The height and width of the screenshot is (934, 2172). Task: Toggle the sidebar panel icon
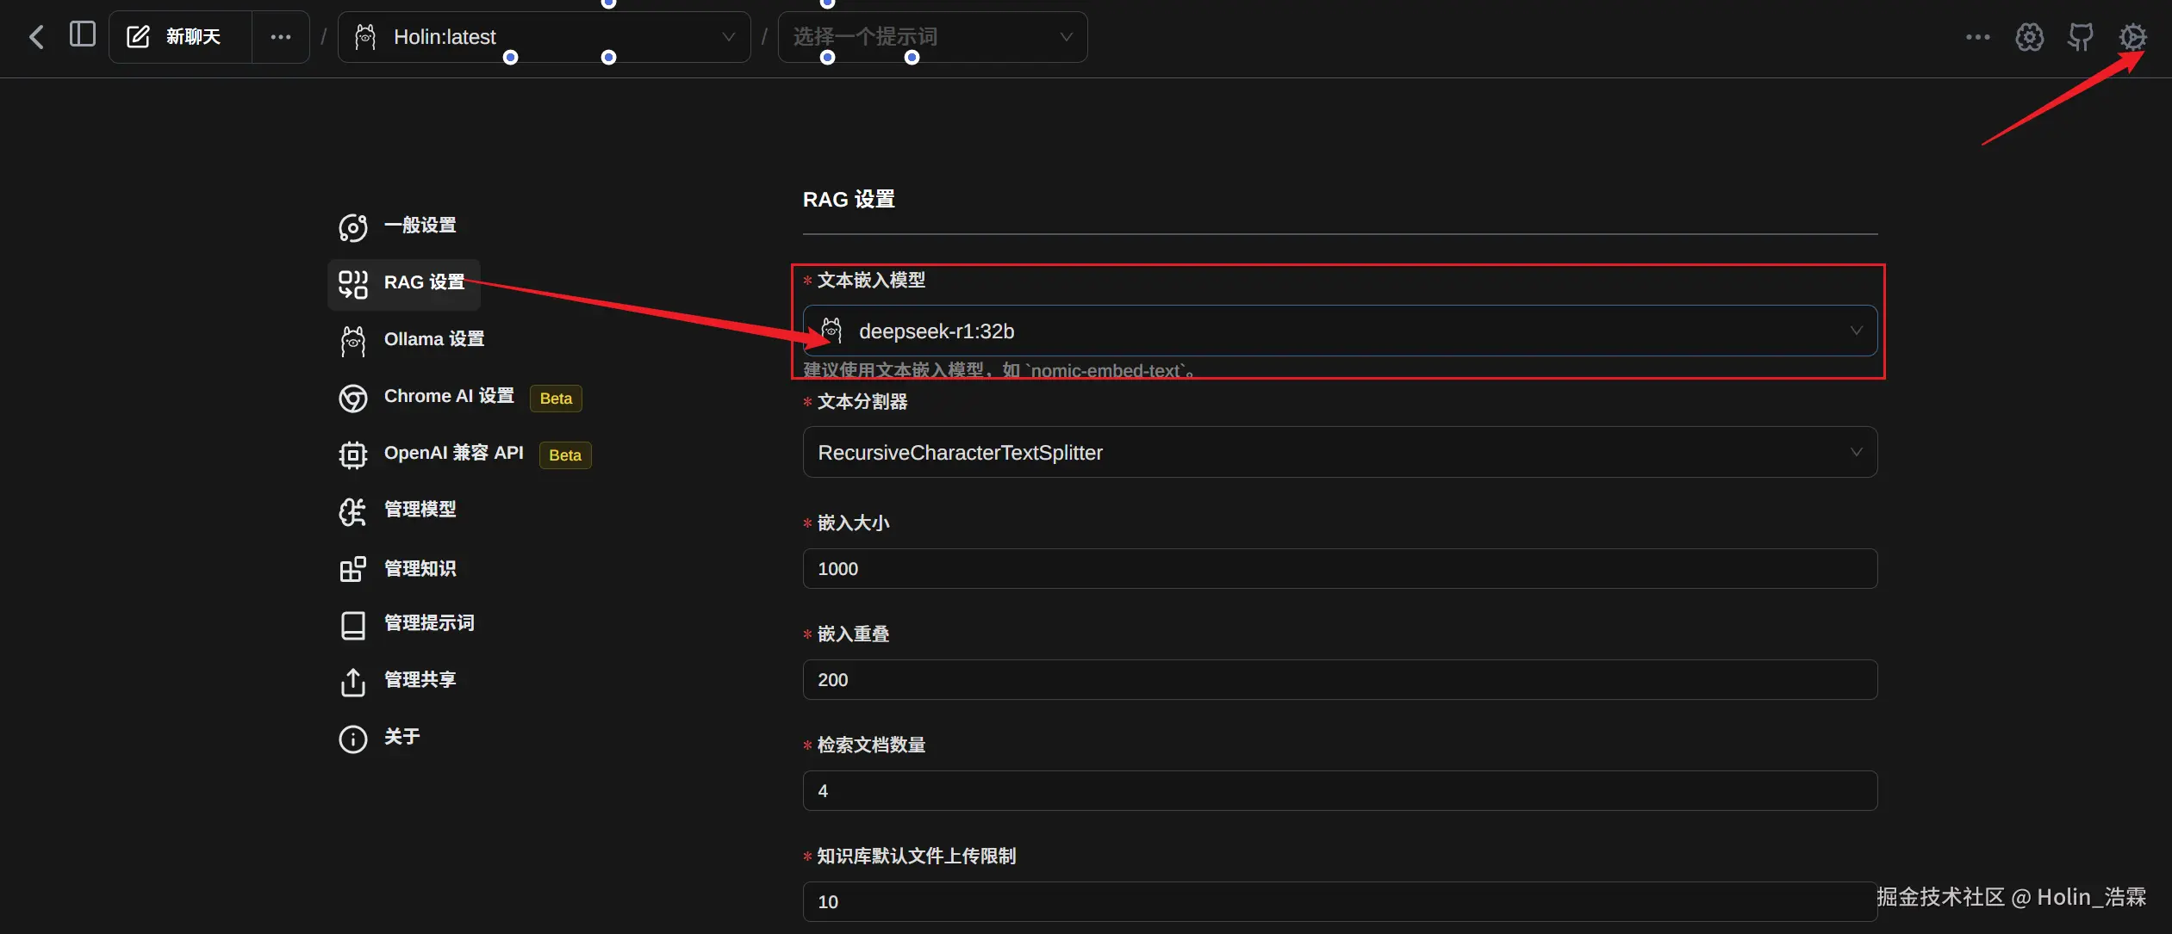82,35
